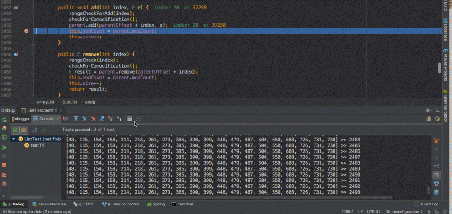
Task: Collapse the ListTest tree node
Action: (14, 139)
